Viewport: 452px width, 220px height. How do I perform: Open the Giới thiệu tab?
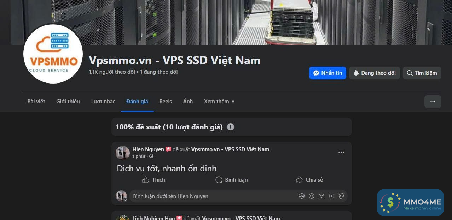(x=68, y=102)
